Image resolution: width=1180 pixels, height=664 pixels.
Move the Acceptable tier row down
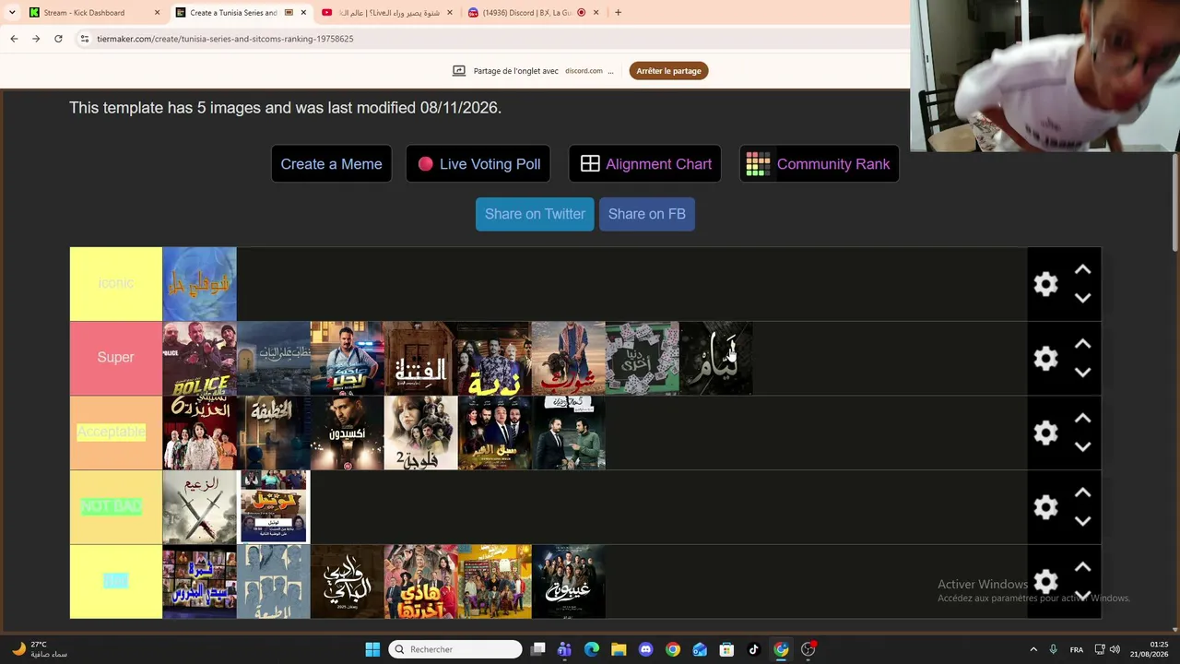tap(1083, 447)
